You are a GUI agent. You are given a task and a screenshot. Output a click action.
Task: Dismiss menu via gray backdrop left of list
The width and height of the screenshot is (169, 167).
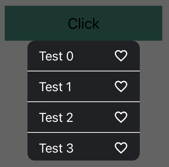[14, 100]
